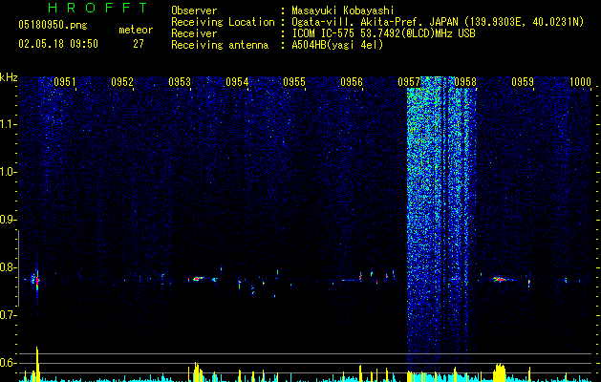601x382 pixels.
Task: Click the Receiving antenna label
Action: 220,45
